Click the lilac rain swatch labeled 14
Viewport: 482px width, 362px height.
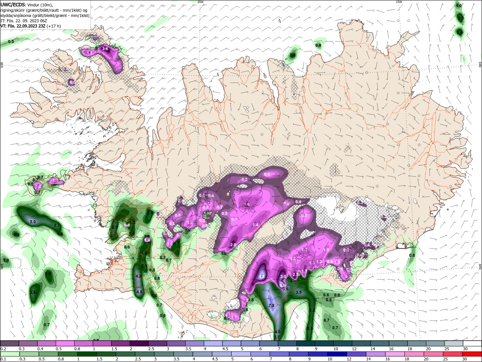(375, 354)
